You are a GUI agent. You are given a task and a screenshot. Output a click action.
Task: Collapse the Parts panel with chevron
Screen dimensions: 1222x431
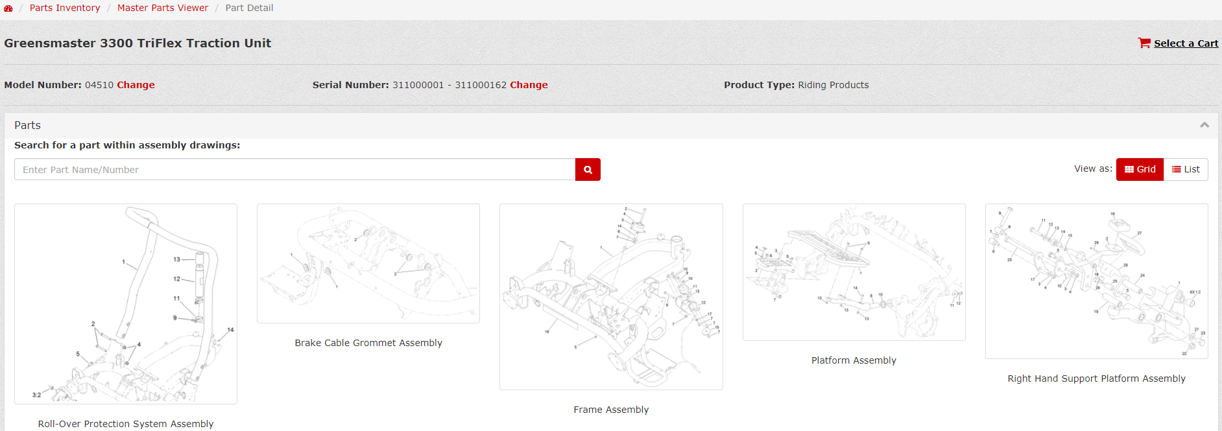coord(1204,125)
